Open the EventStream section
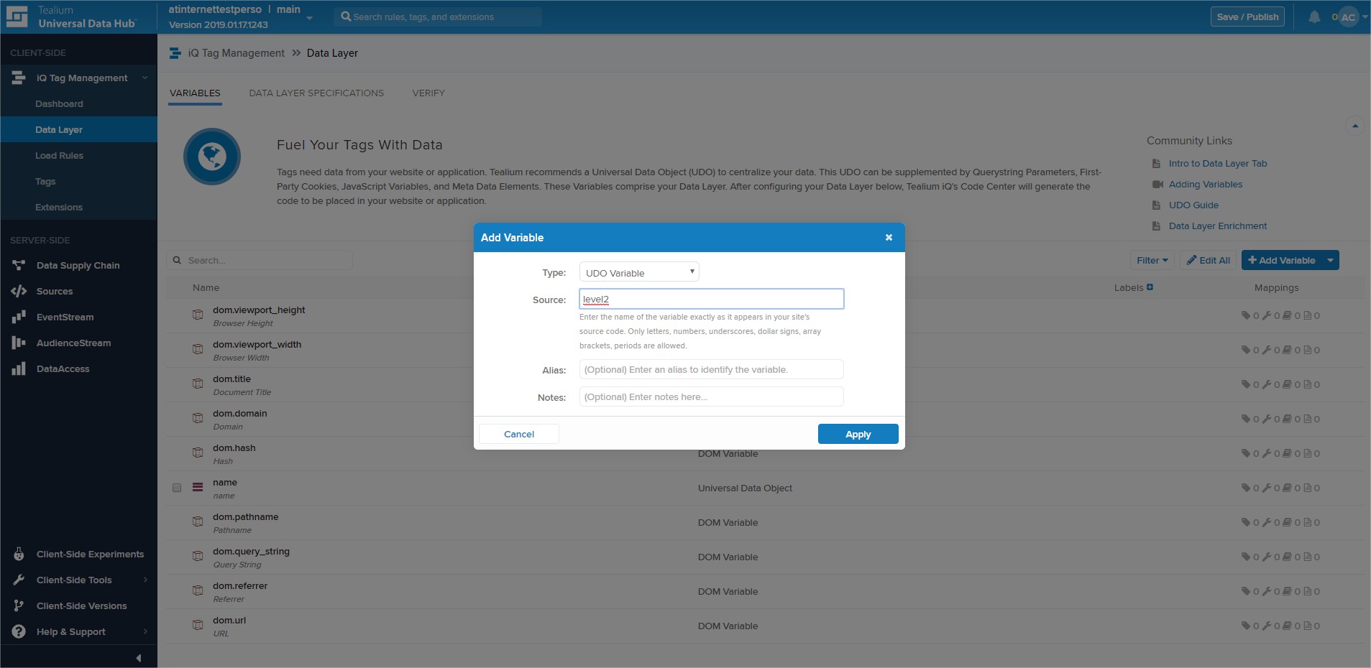Viewport: 1371px width, 668px height. (x=65, y=317)
